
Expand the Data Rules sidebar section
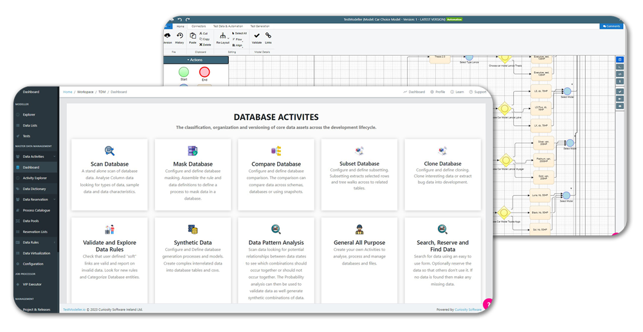(x=31, y=243)
